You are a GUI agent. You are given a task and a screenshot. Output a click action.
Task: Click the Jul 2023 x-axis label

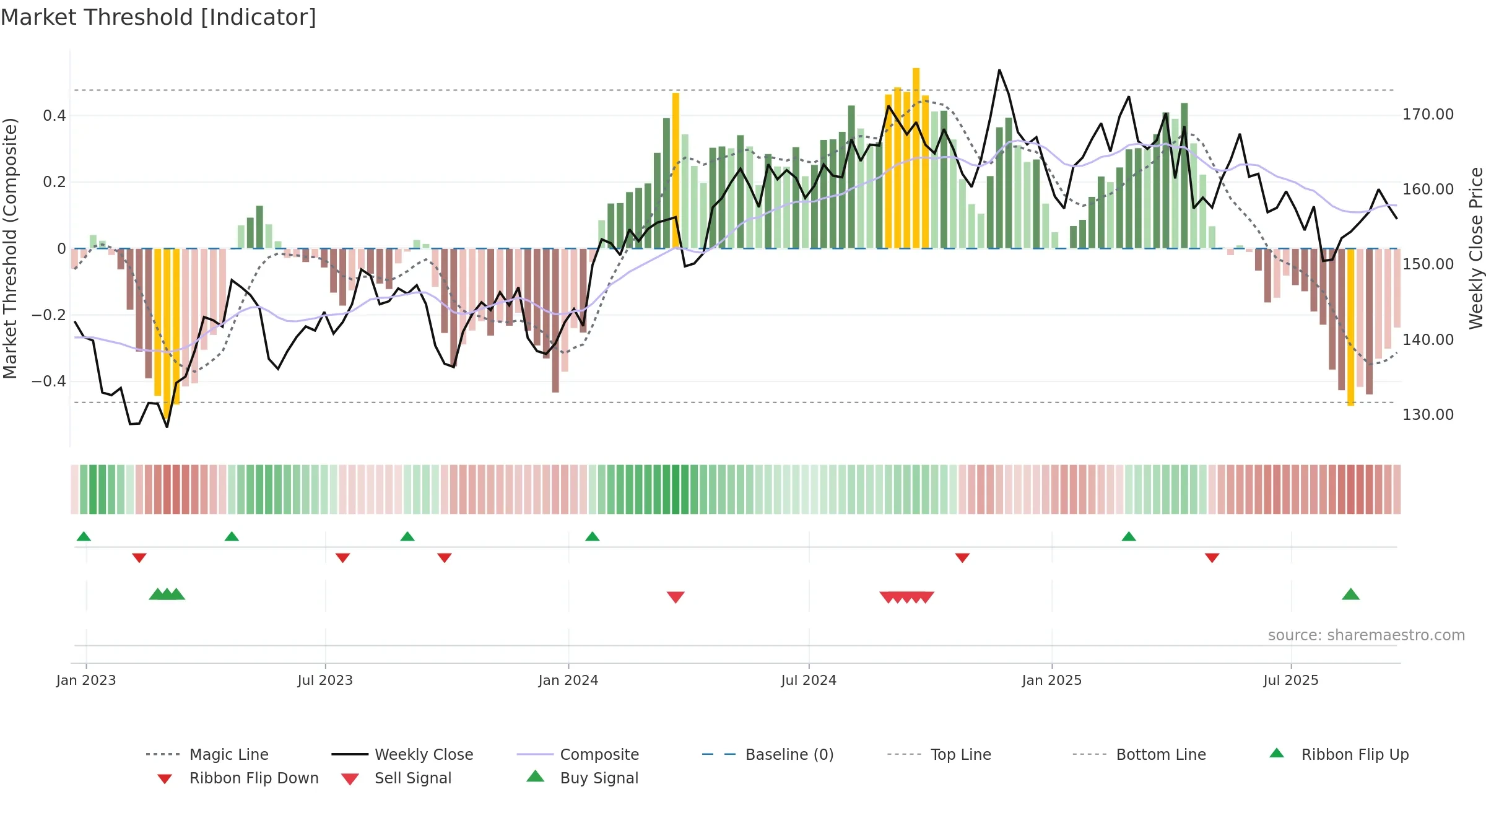(x=325, y=681)
